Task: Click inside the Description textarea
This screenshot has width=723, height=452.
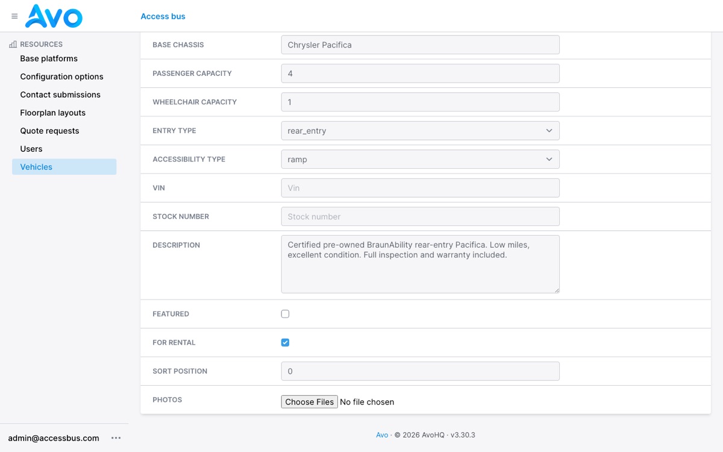Action: tap(420, 264)
